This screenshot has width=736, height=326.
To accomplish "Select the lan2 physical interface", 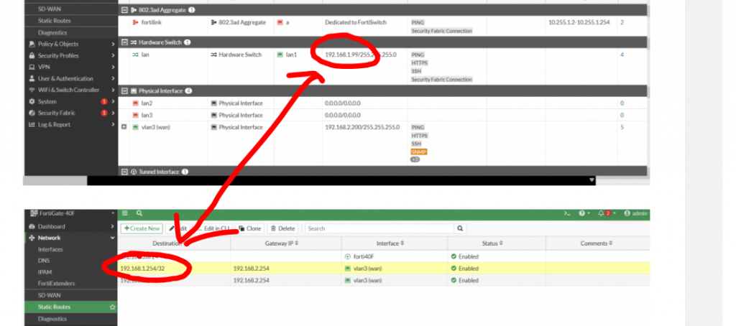I will tap(147, 103).
